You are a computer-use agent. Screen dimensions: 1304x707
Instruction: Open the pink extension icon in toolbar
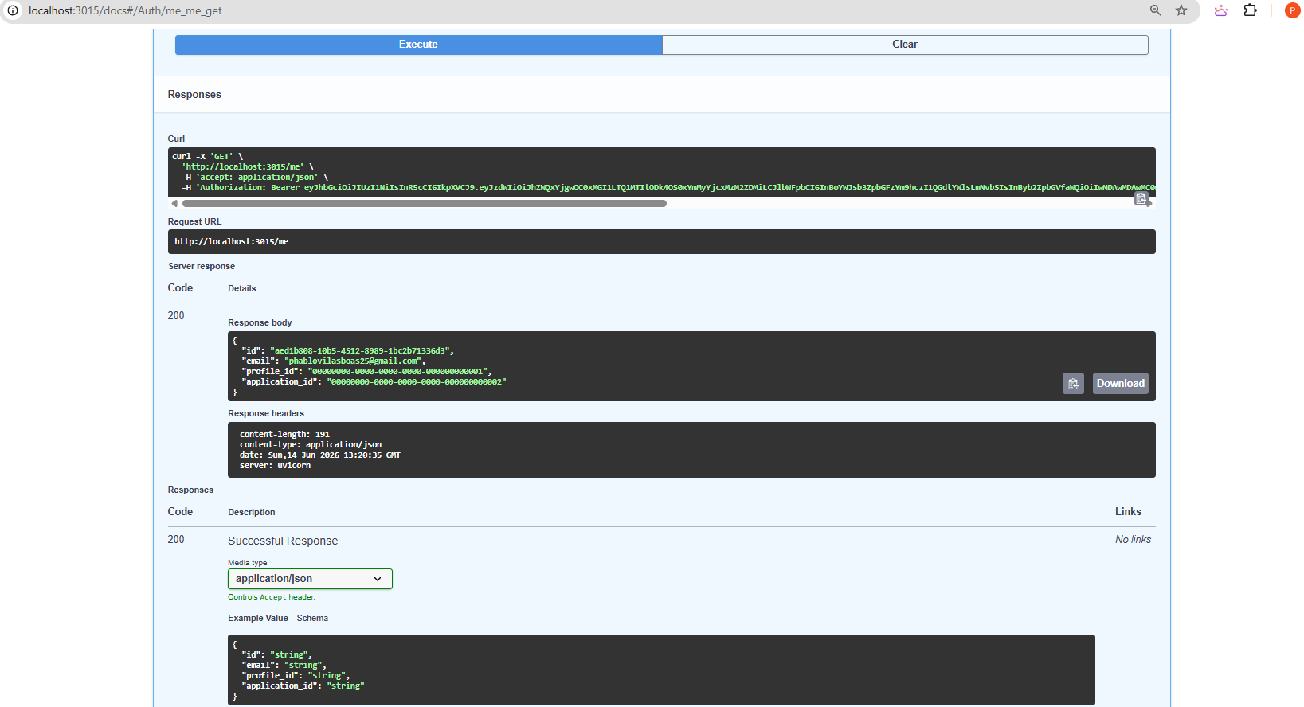[1220, 10]
